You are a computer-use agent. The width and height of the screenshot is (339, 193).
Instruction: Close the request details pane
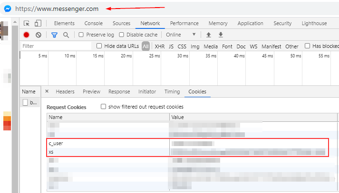coord(47,91)
